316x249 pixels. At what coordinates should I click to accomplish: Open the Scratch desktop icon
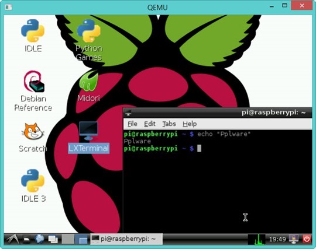[33, 137]
